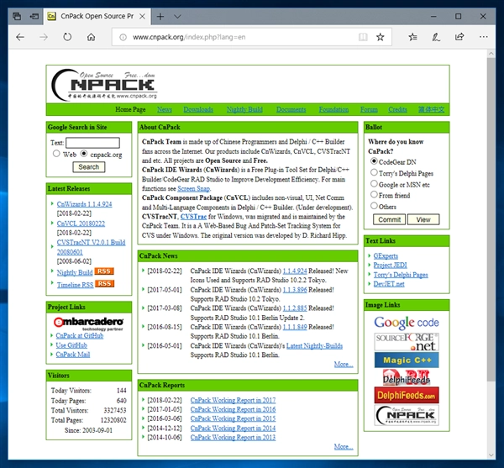This screenshot has height=468, width=504.
Task: Add page to favorites with star
Action: pos(381,37)
